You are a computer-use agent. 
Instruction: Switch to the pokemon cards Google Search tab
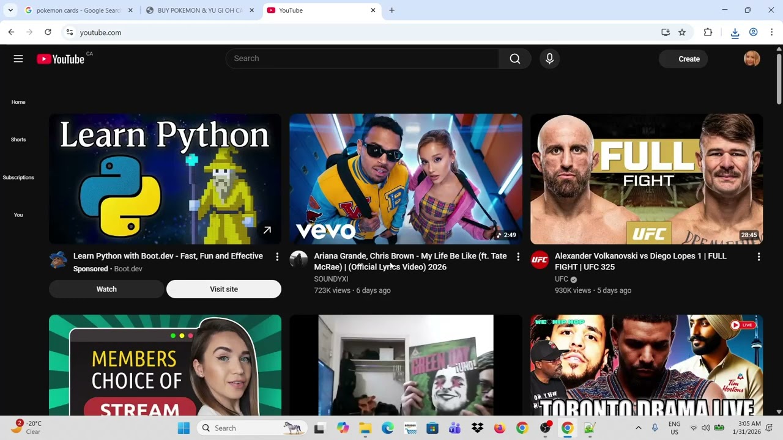tap(78, 10)
